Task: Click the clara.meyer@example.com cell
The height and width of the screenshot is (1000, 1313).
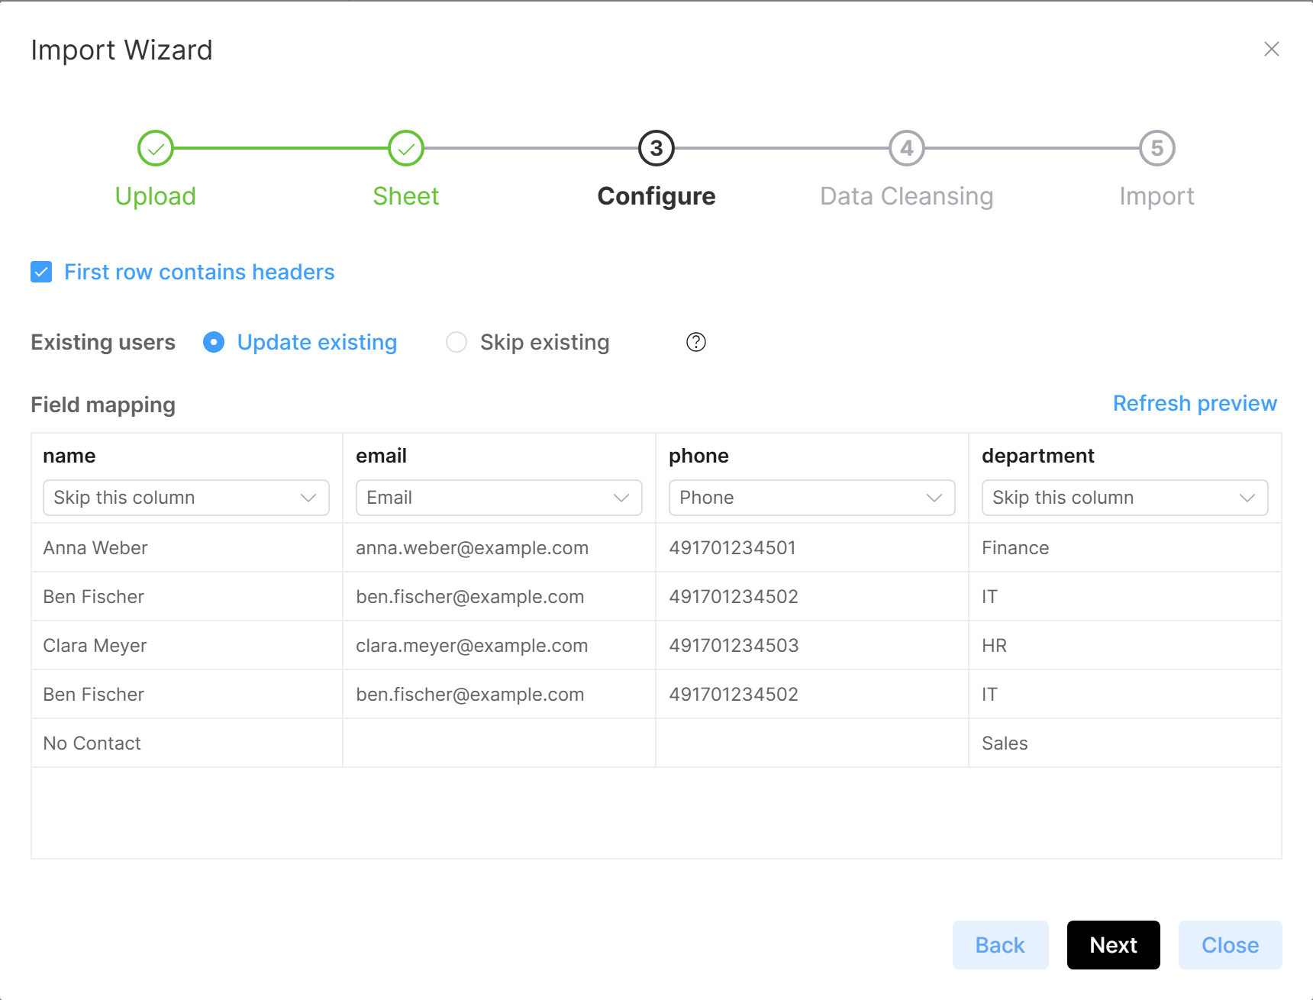Action: pyautogui.click(x=499, y=646)
